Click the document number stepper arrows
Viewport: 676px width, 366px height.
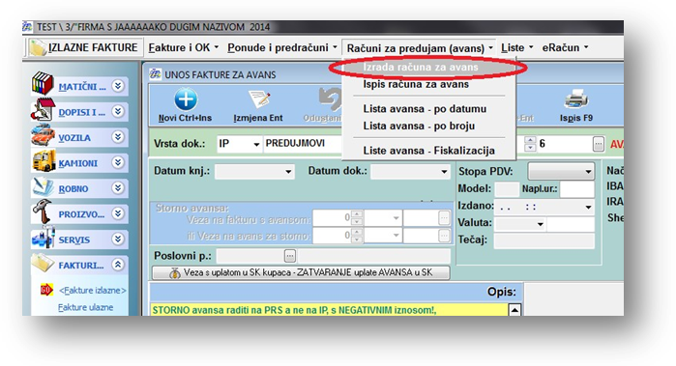tap(530, 144)
